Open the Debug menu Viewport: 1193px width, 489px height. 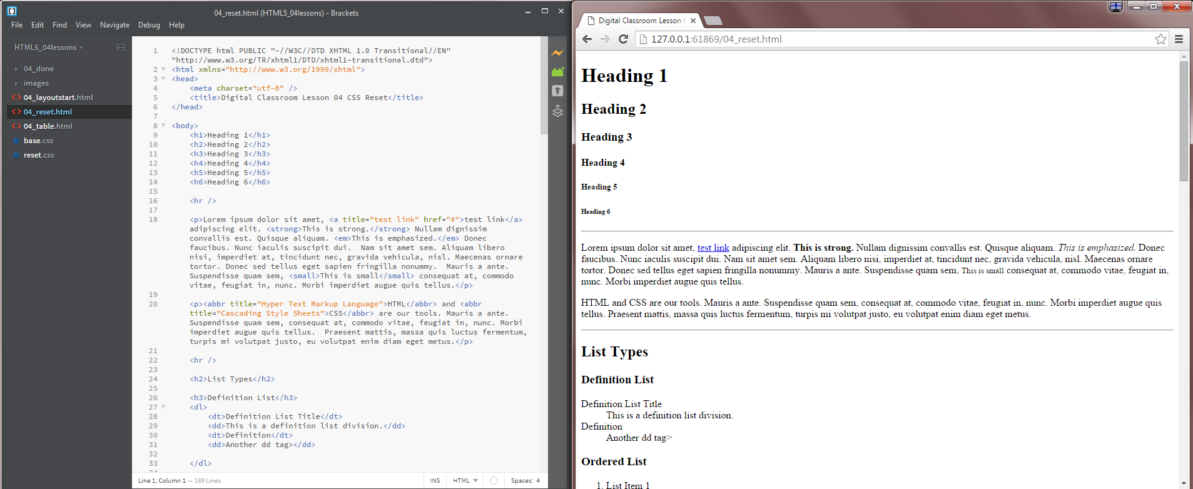point(149,25)
